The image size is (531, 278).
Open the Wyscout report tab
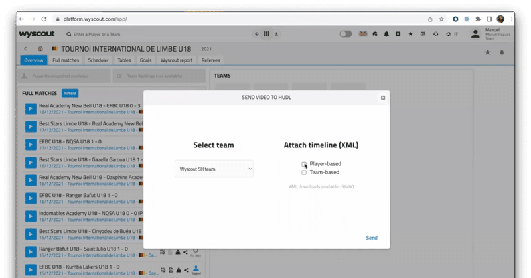(x=177, y=60)
